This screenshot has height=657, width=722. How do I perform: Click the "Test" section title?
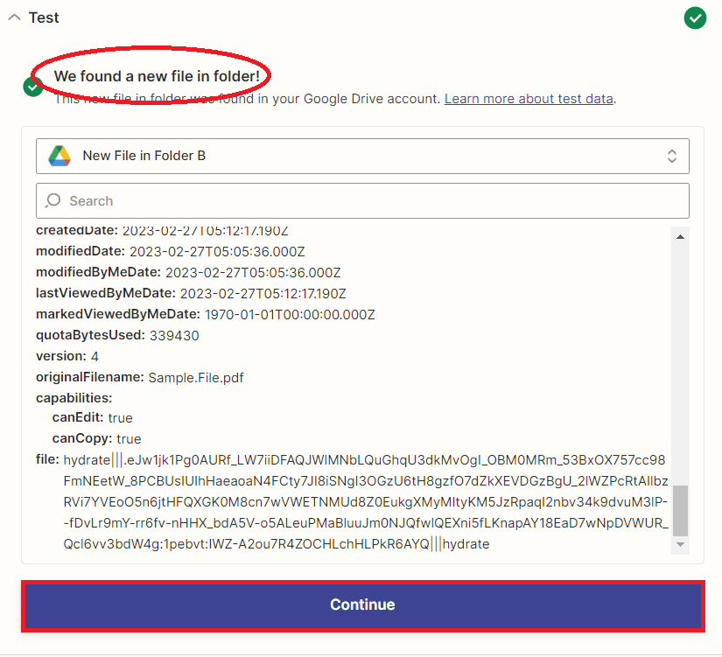pos(44,17)
